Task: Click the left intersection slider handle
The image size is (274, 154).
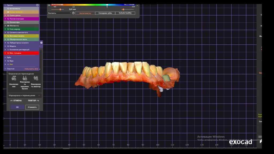Action: [60, 9]
